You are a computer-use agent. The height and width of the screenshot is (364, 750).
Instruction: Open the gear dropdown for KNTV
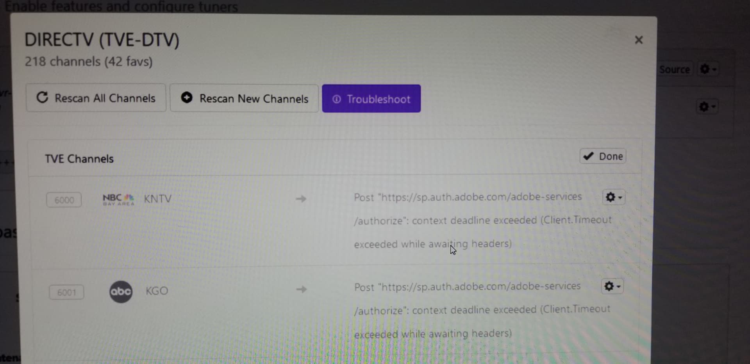click(613, 197)
